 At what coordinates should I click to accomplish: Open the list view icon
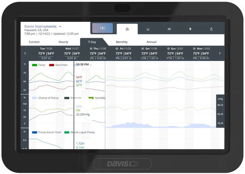(x=169, y=29)
